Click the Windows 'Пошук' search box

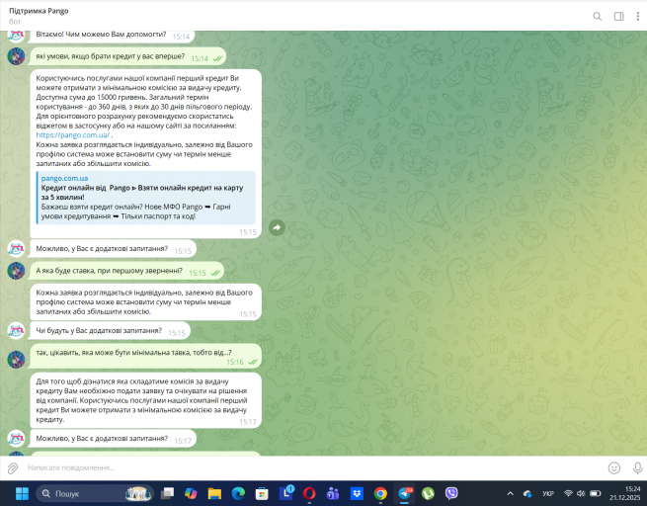pyautogui.click(x=95, y=493)
